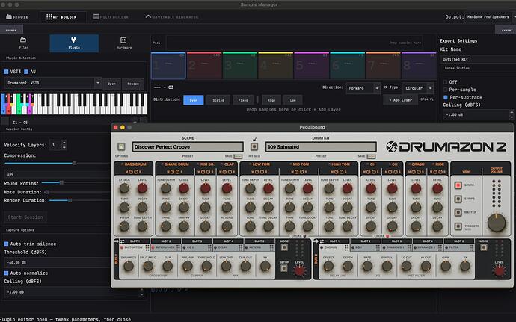
Task: Select the Per-sample normalization option
Action: pos(445,90)
